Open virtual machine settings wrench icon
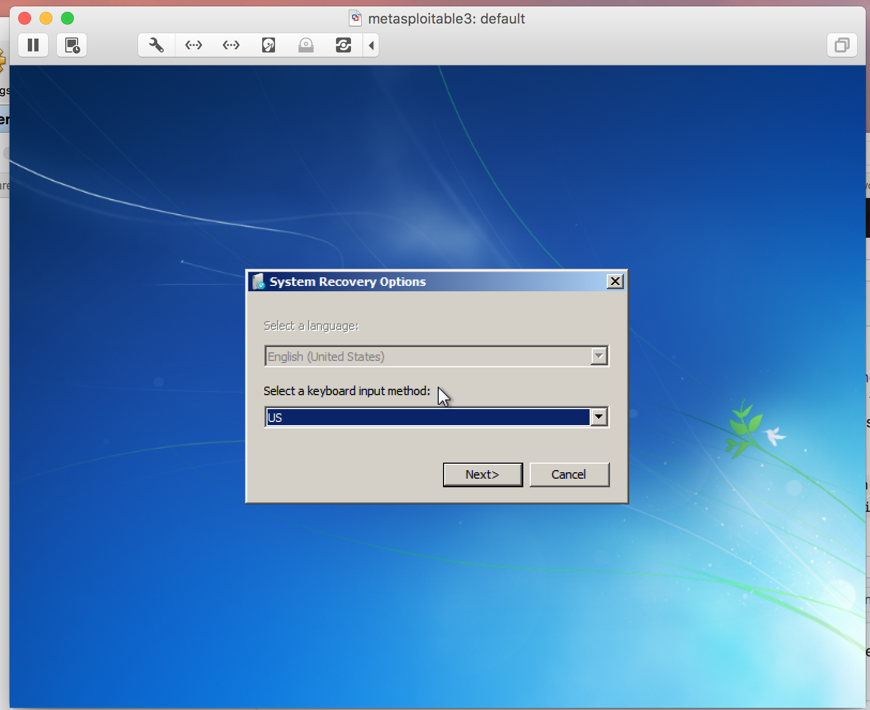 coord(156,45)
